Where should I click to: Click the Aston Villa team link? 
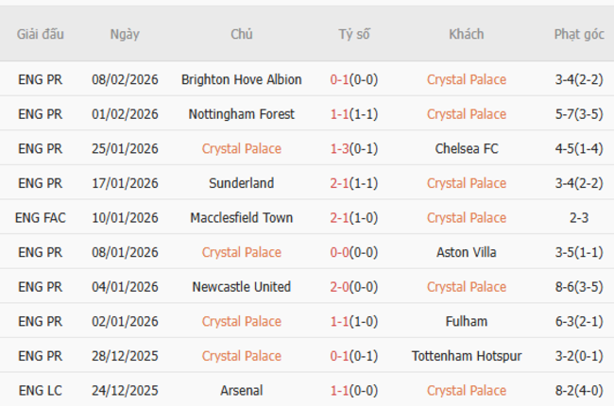[x=466, y=252]
